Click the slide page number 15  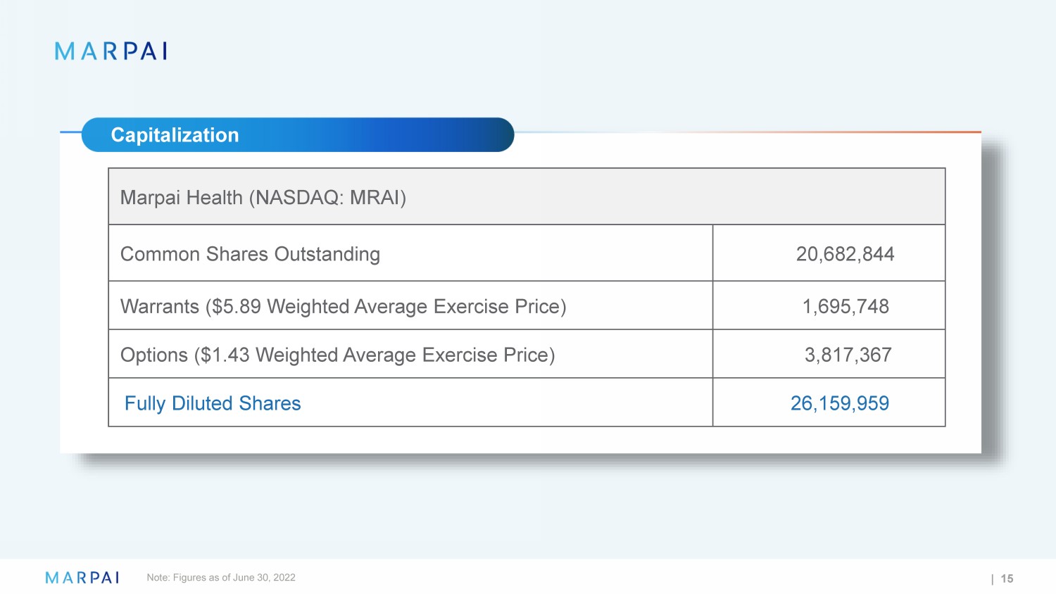coord(1007,579)
